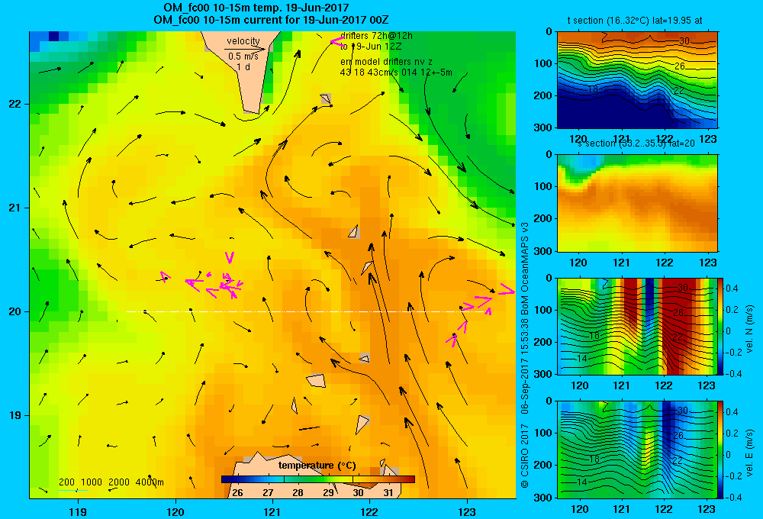Screen dimensions: 763x519
Task: Click the 'temperature (°C)' colorbar title
Action: point(317,466)
